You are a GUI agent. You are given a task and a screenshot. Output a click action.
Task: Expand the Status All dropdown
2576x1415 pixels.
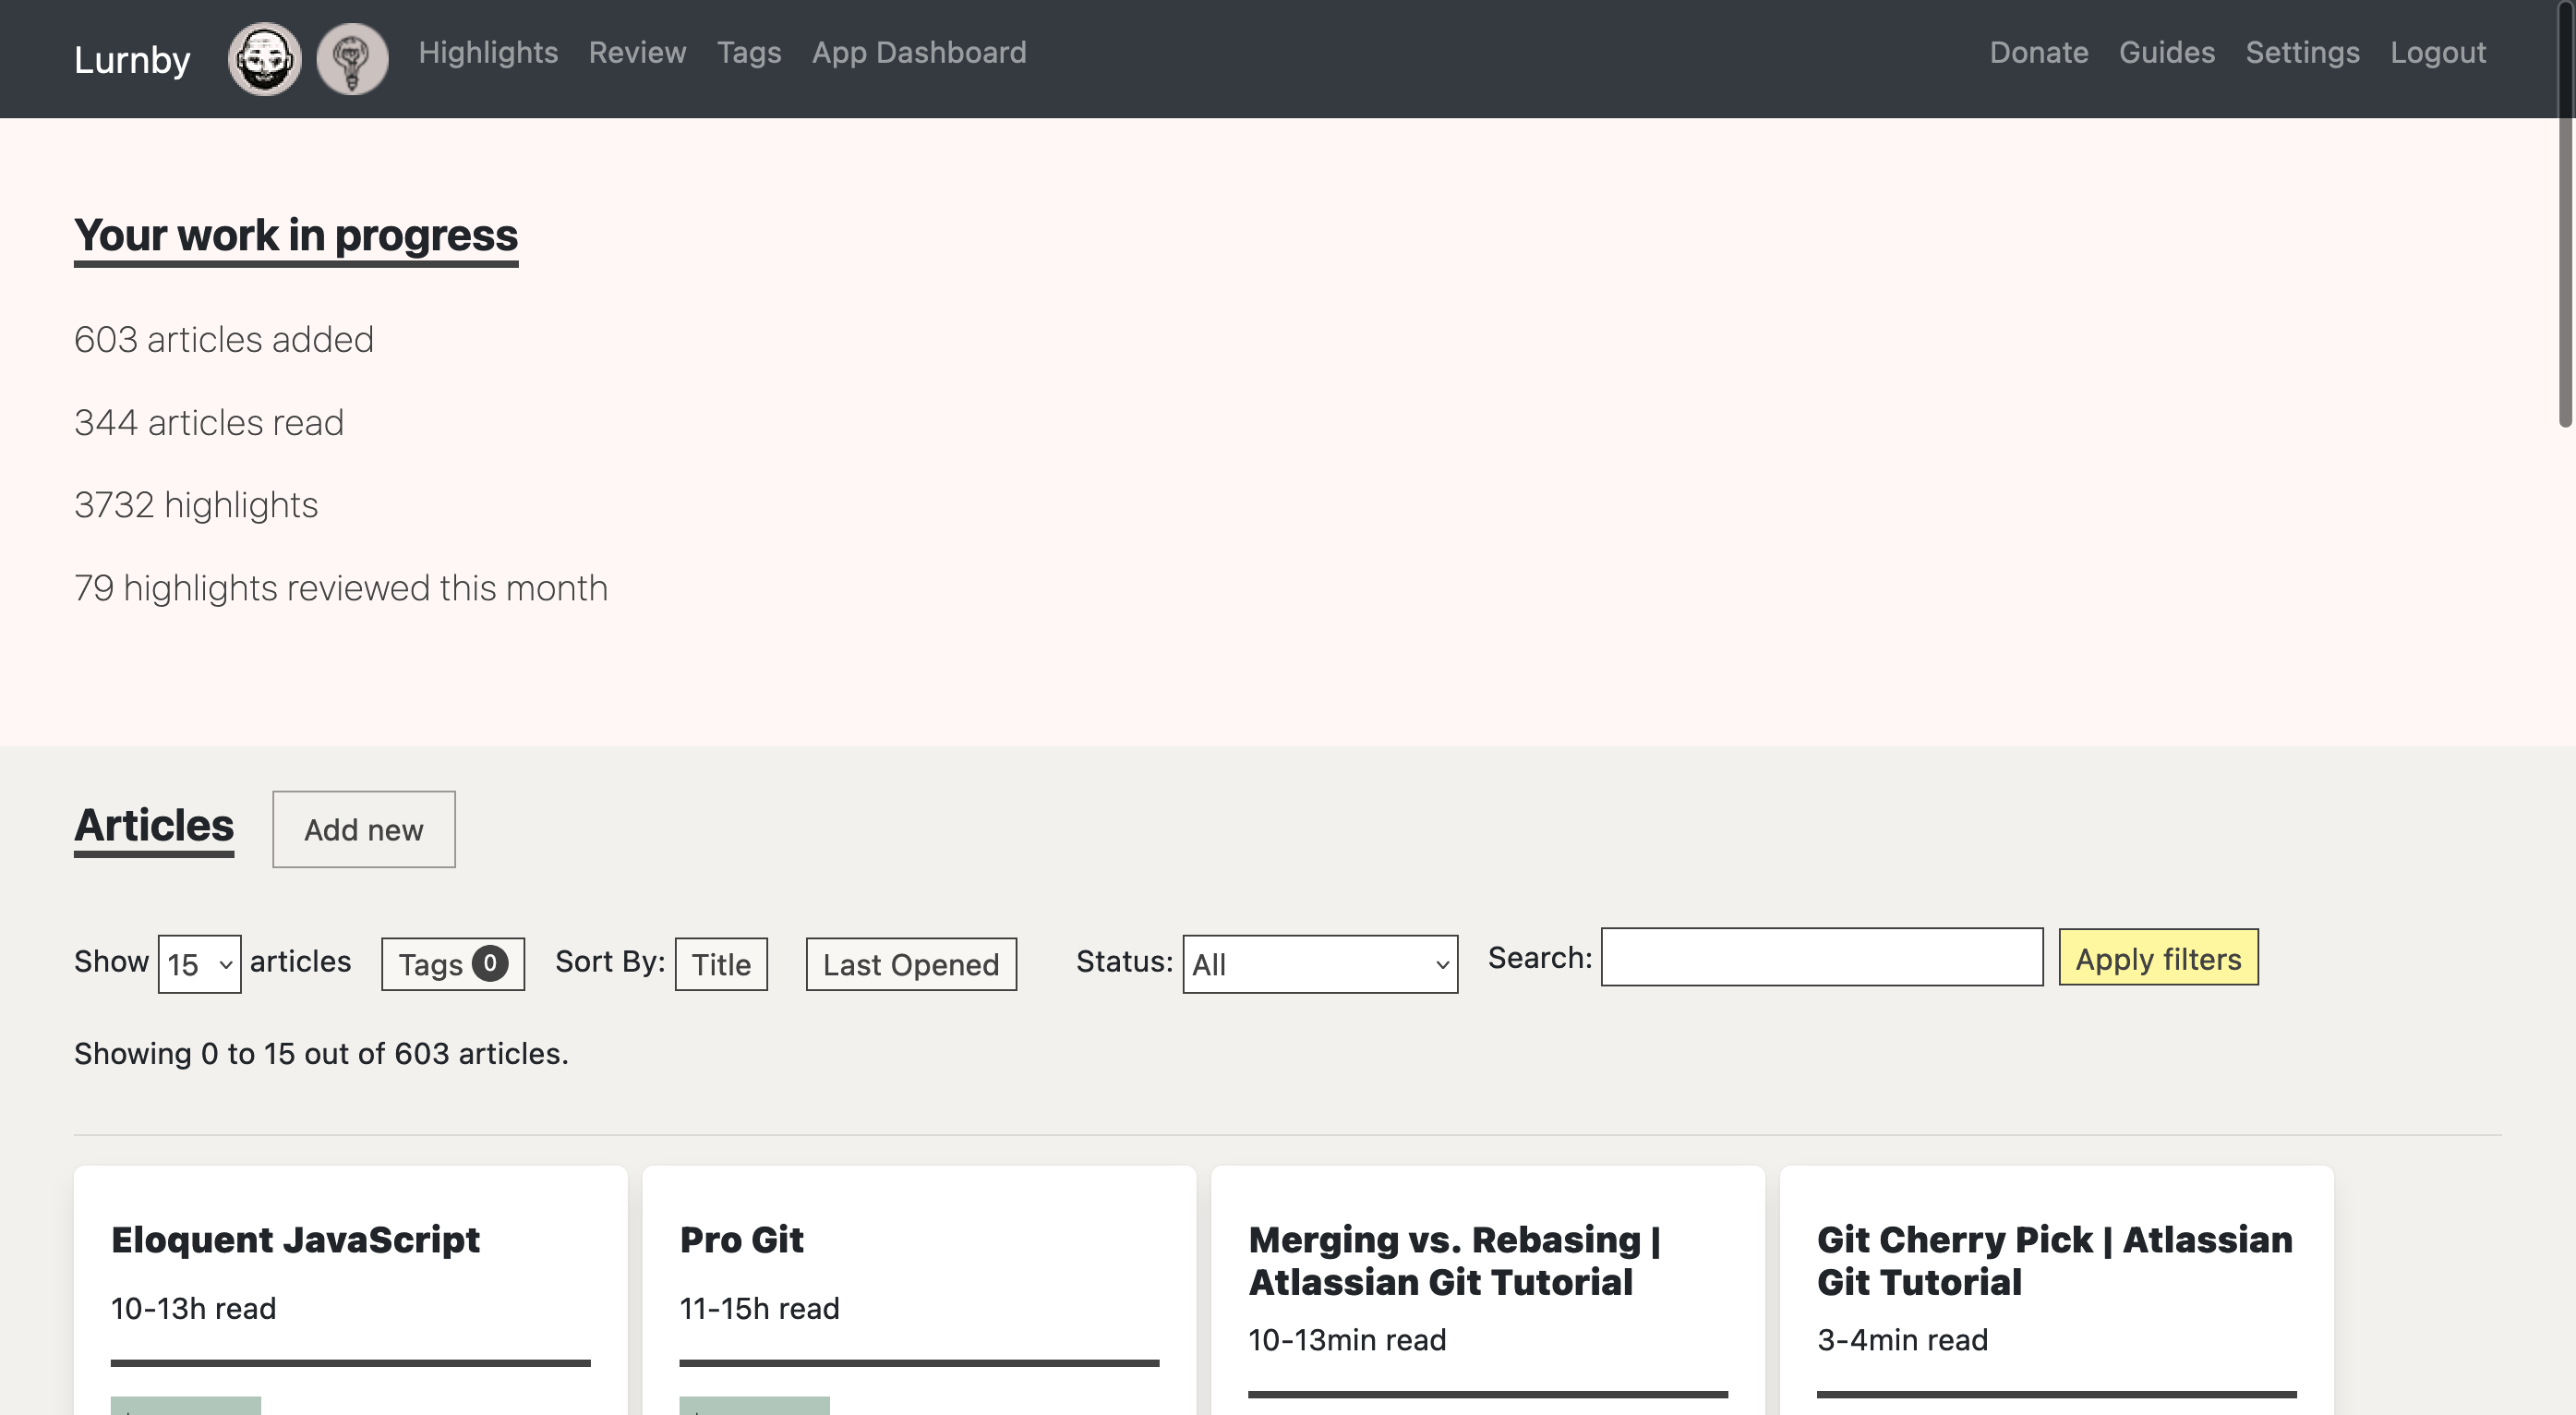pos(1319,963)
